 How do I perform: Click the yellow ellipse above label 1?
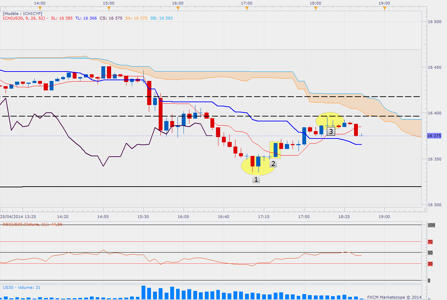pos(258,166)
